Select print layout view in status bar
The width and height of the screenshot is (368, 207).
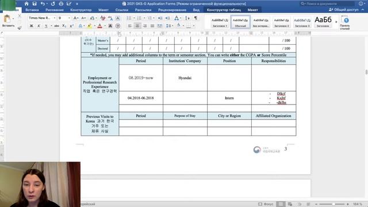coord(281,204)
